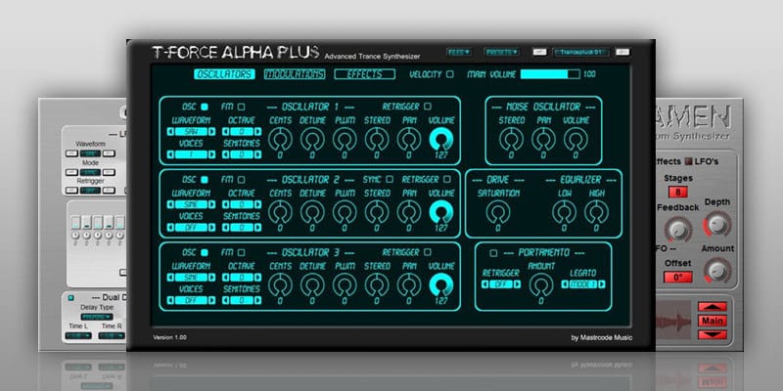Screen dimensions: 783x391
Task: Click the VOLUME knob of Oscillator 1
Action: [x=441, y=140]
